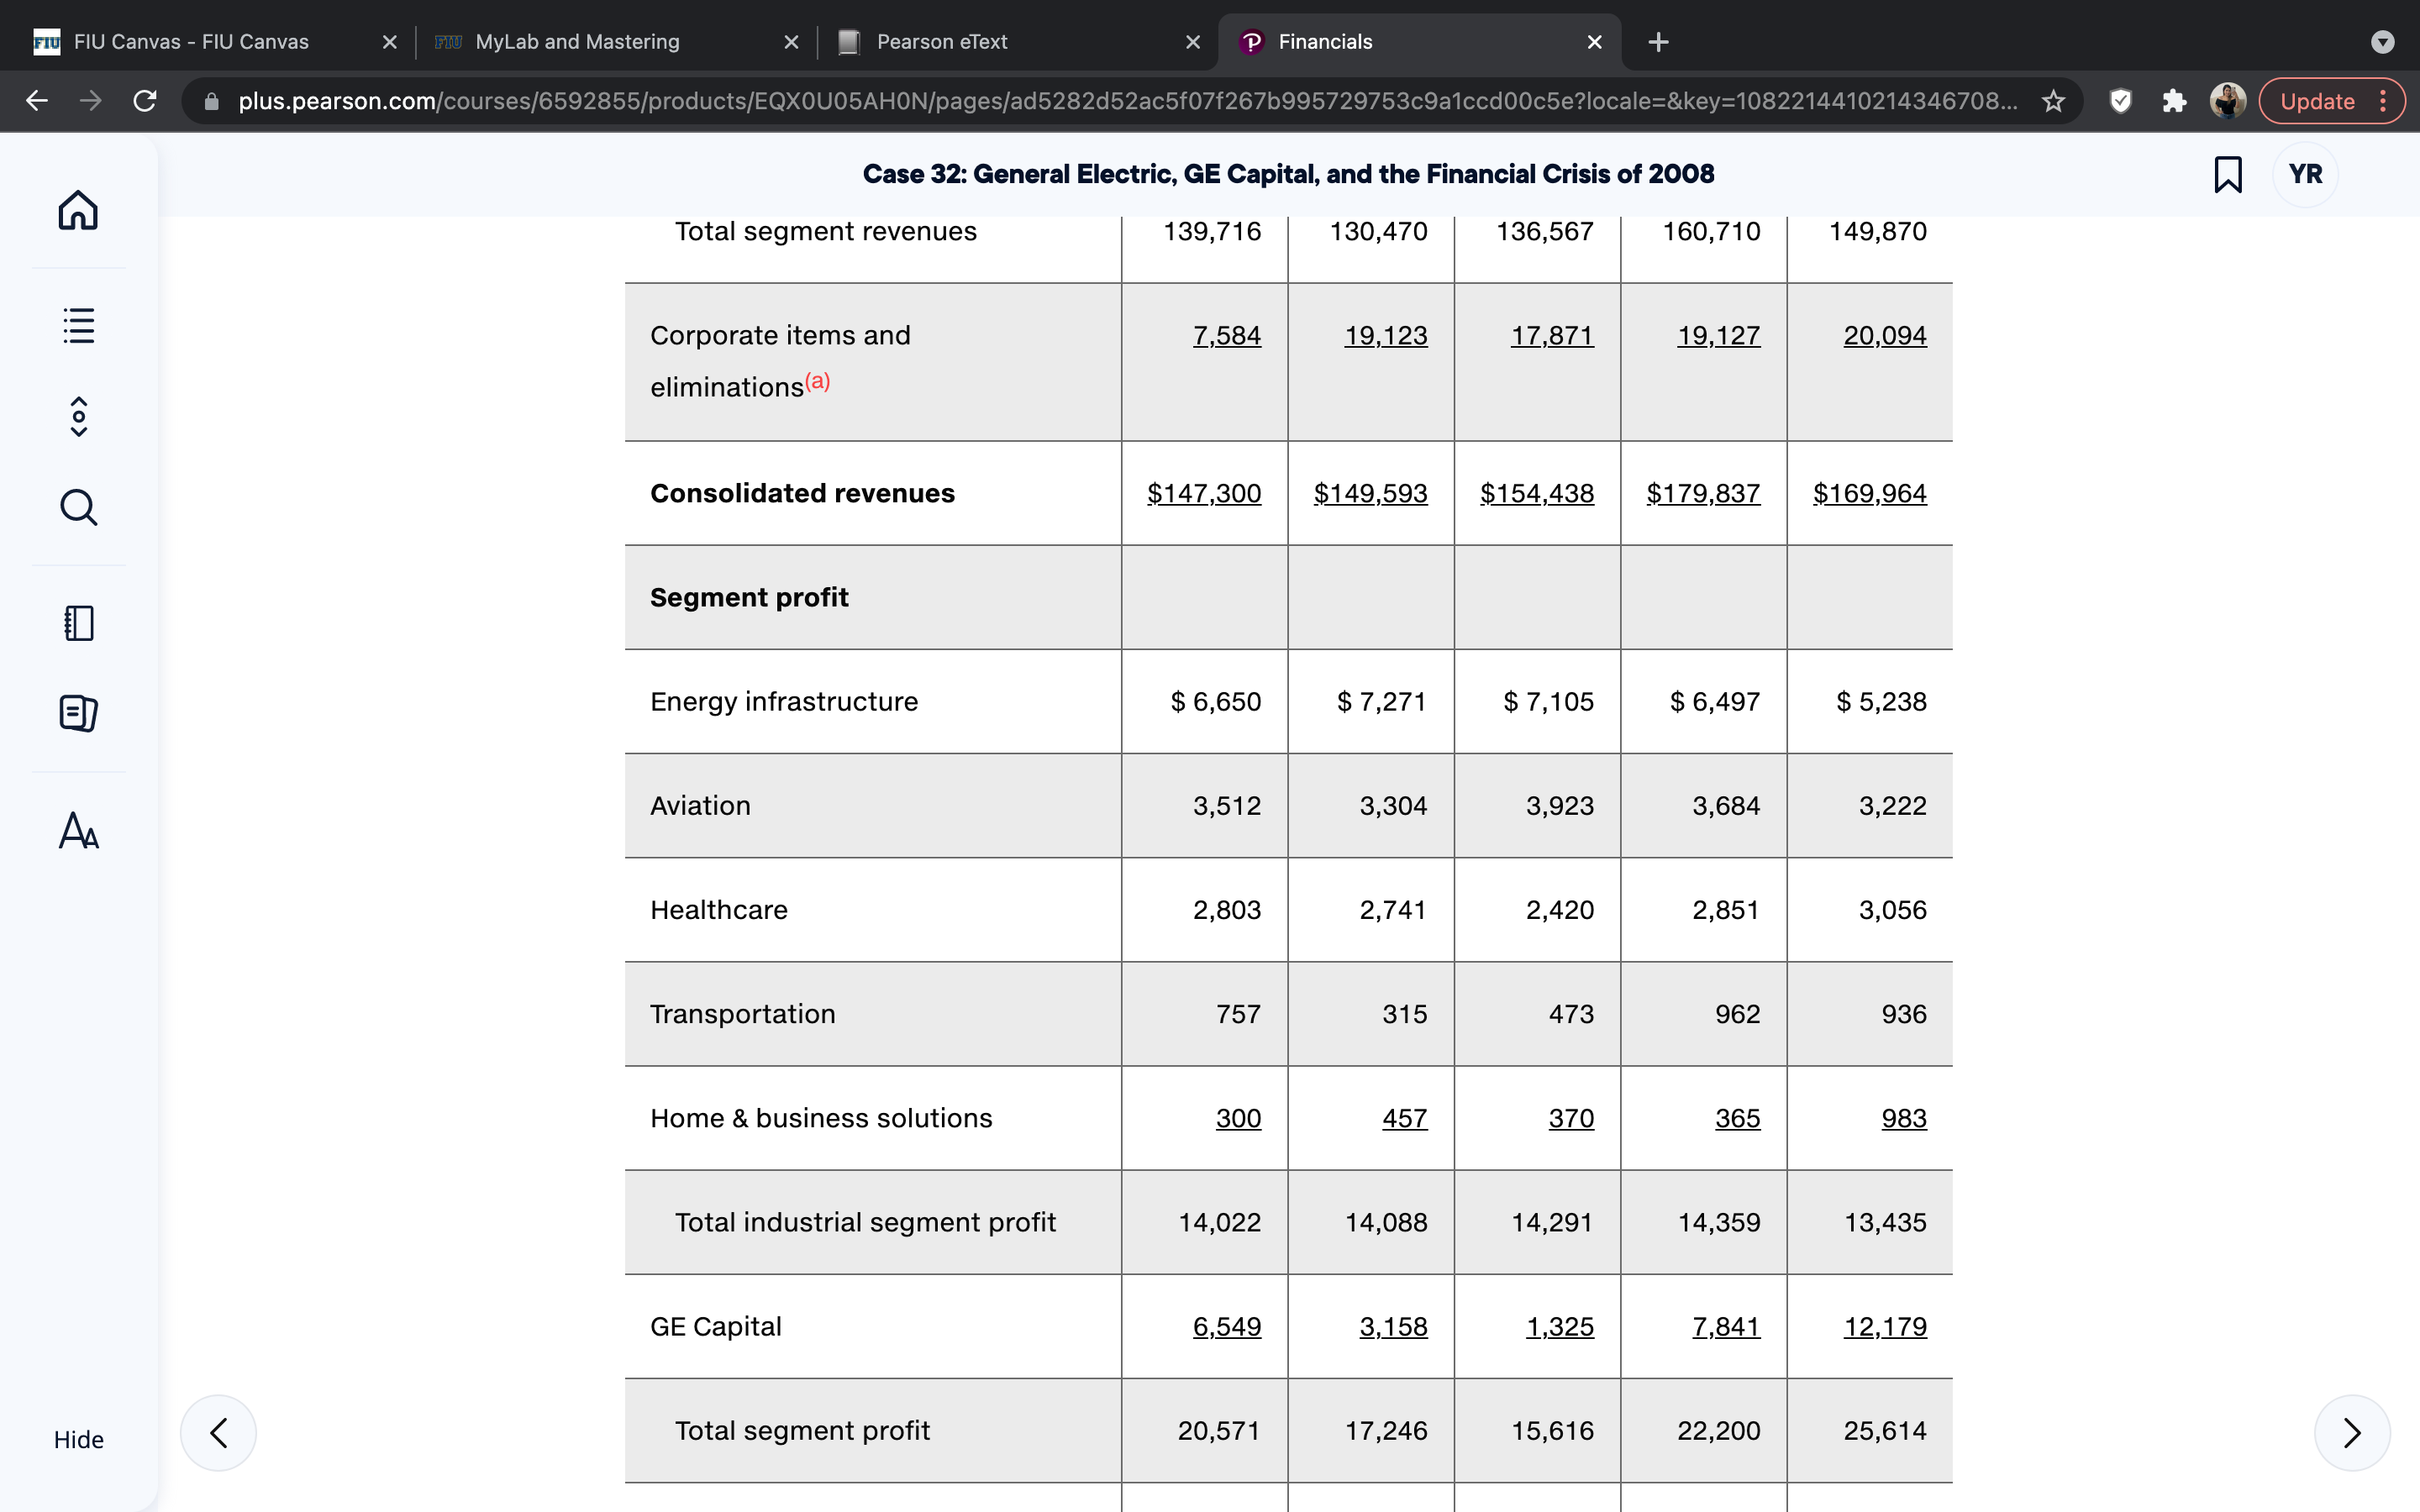
Task: Open the flashcards study icon
Action: coord(78,713)
